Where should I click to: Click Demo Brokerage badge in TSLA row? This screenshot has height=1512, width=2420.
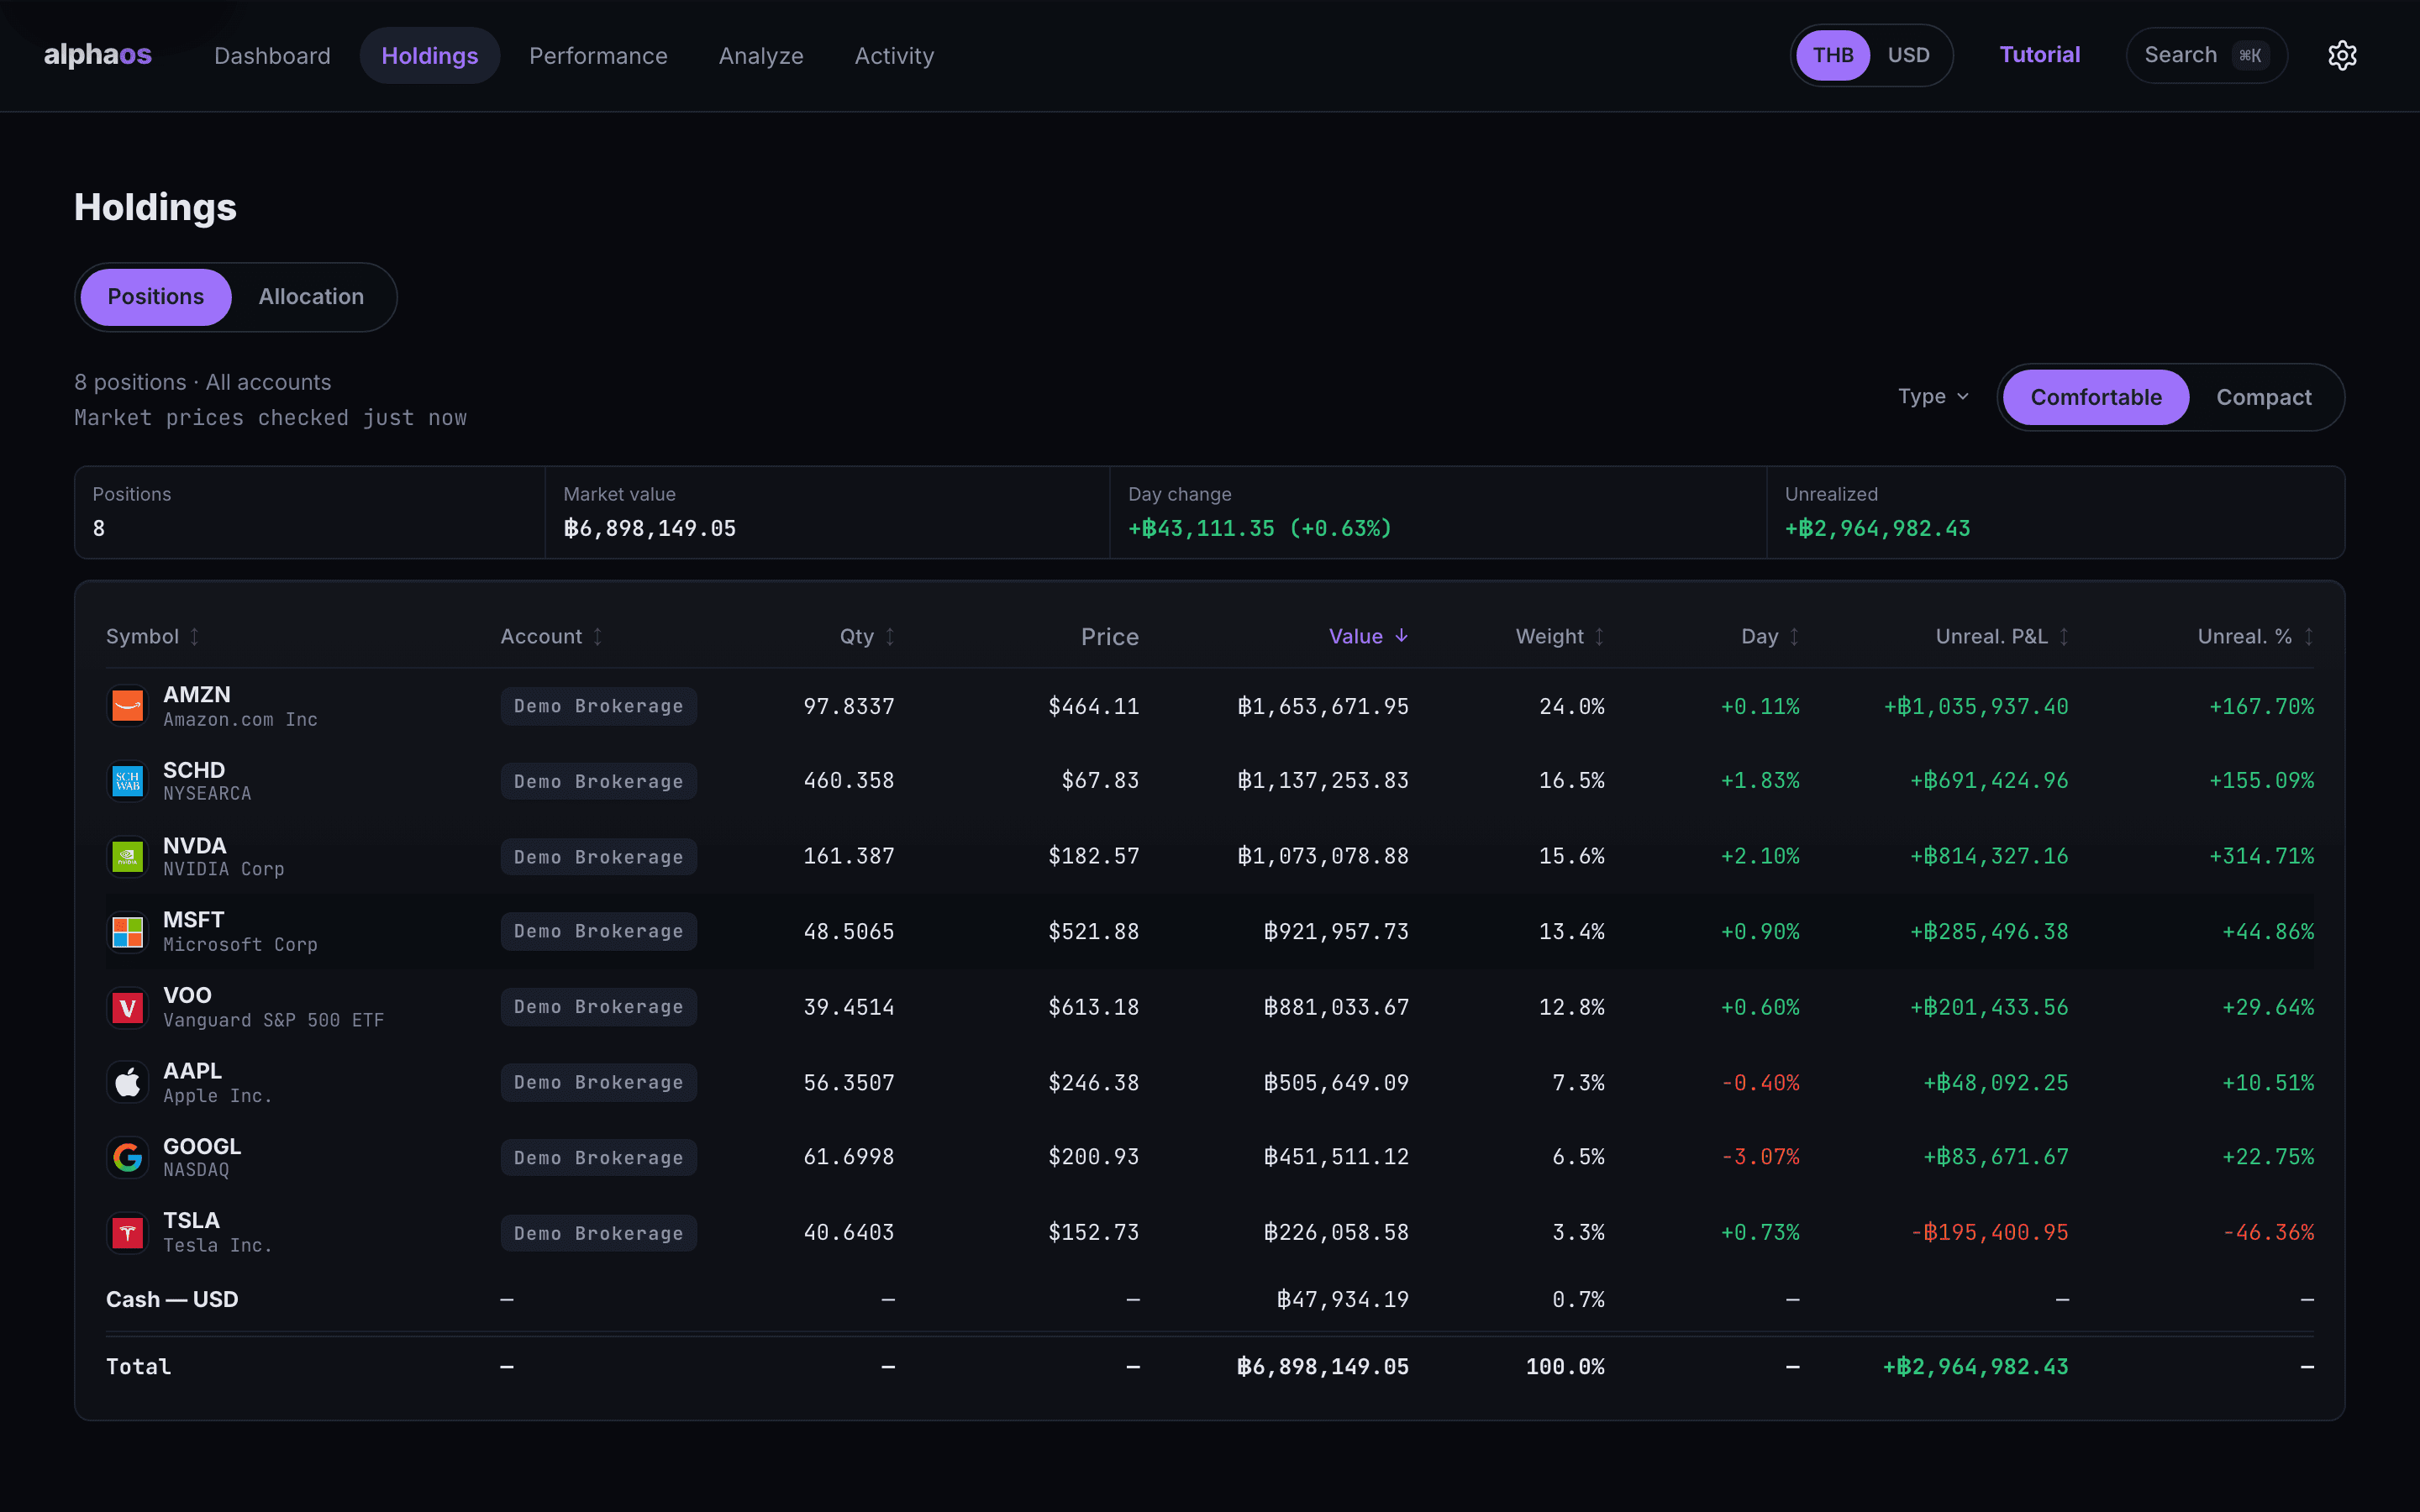tap(599, 1233)
